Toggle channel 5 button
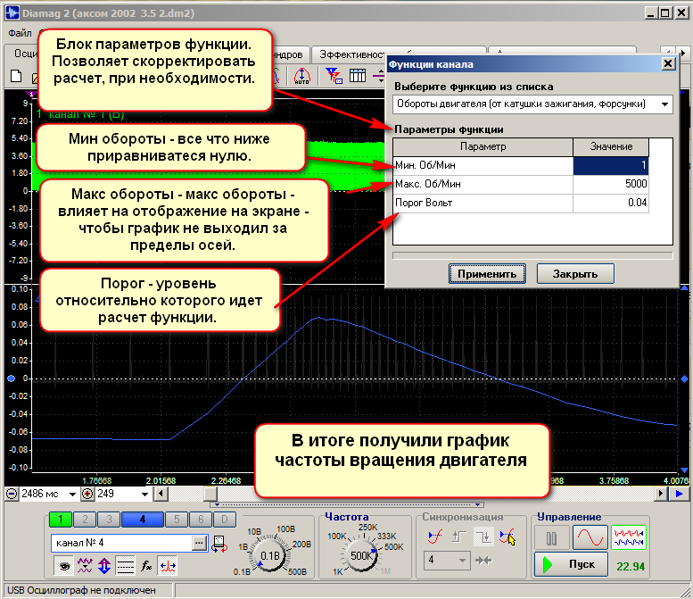Viewport: 693px width, 599px height. pos(177,519)
